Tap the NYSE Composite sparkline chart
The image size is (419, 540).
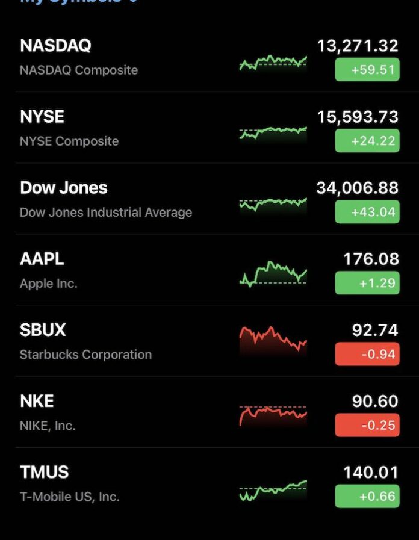[x=273, y=133]
